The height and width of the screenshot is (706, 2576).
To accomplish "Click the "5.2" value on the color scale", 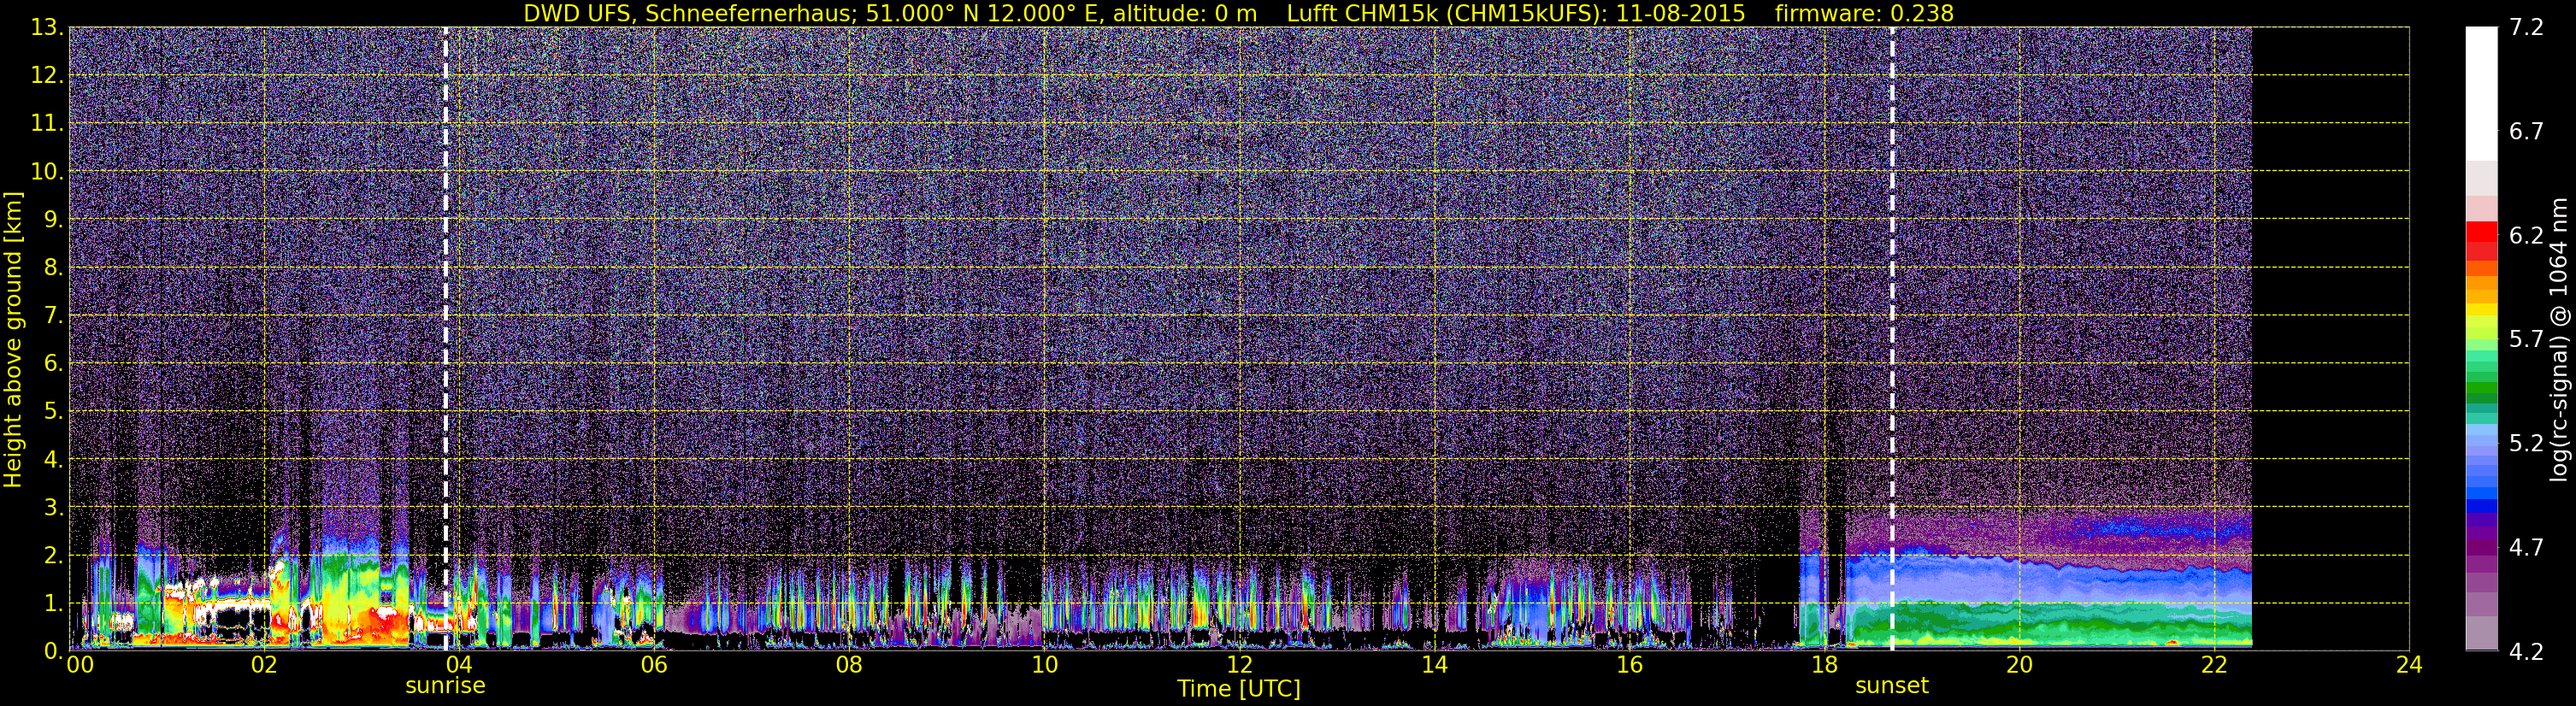I will click(x=2526, y=444).
